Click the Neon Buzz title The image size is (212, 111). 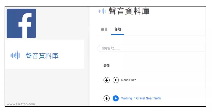pyautogui.click(x=128, y=80)
